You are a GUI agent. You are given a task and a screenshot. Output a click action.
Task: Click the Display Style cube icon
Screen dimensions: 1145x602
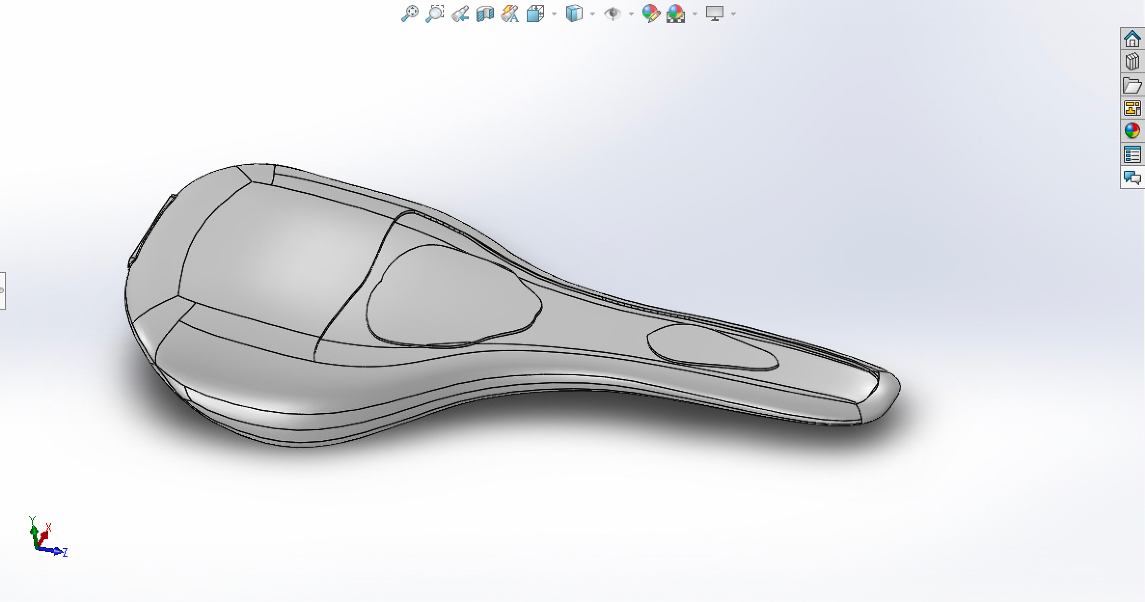pyautogui.click(x=574, y=14)
